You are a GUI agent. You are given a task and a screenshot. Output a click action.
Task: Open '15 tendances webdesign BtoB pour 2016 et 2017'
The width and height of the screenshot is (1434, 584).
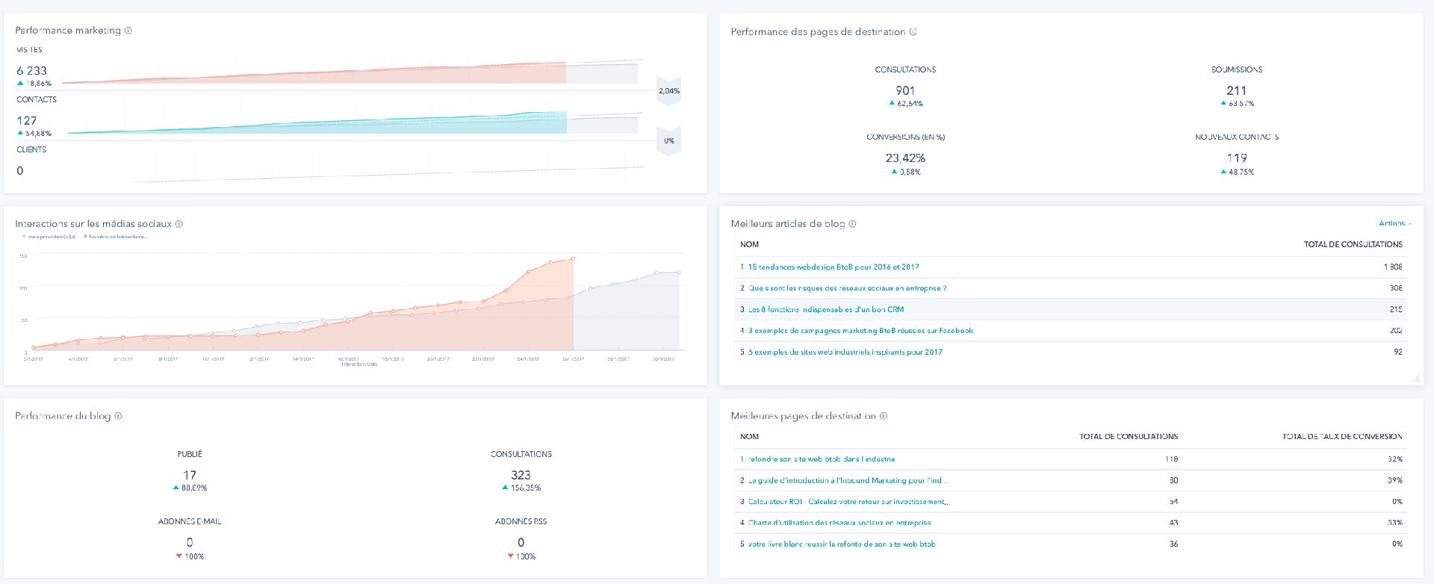834,267
